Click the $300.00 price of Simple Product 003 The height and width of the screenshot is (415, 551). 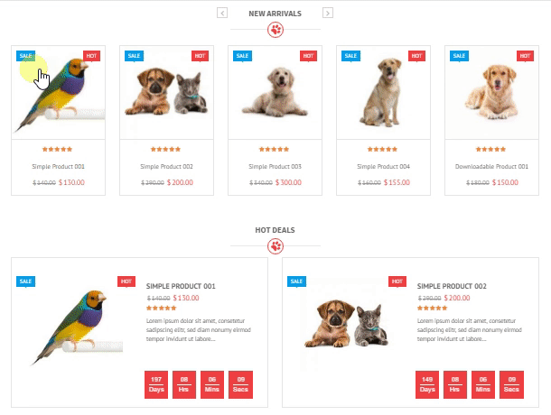point(288,182)
